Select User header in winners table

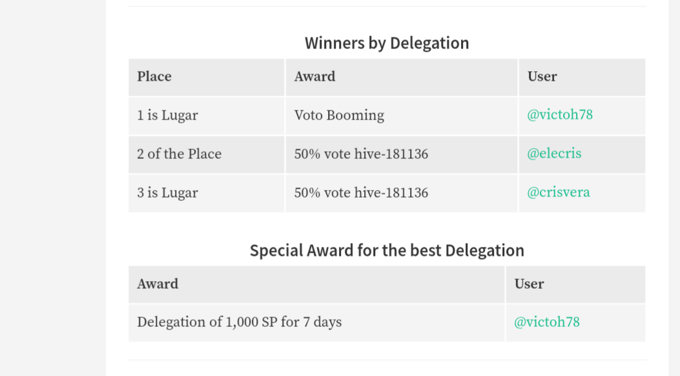coord(582,77)
